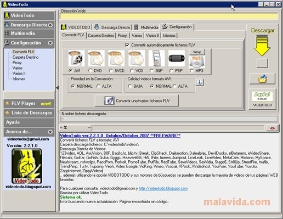This screenshot has height=219, width=283.
Task: Choose ALTA AVI video quality
Action: pyautogui.click(x=174, y=86)
